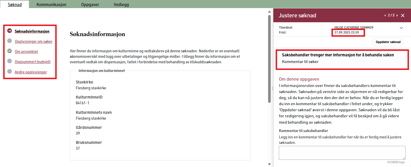This screenshot has height=167, width=411.
Task: Close the Justere søknad panel
Action: [403, 16]
